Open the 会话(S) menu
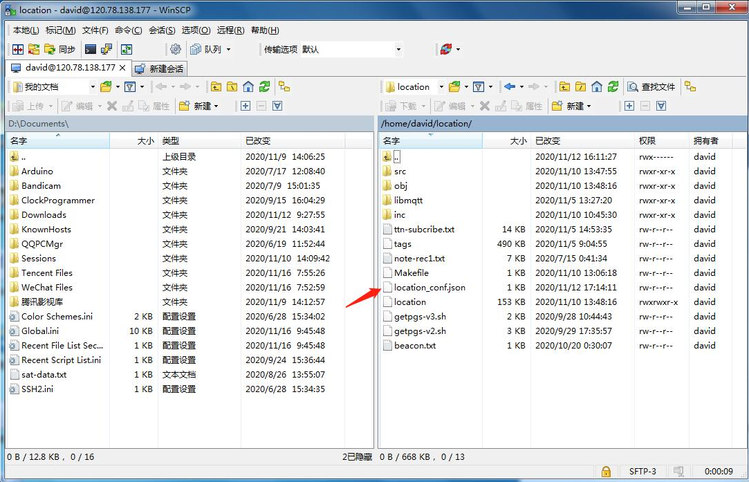 pos(162,30)
